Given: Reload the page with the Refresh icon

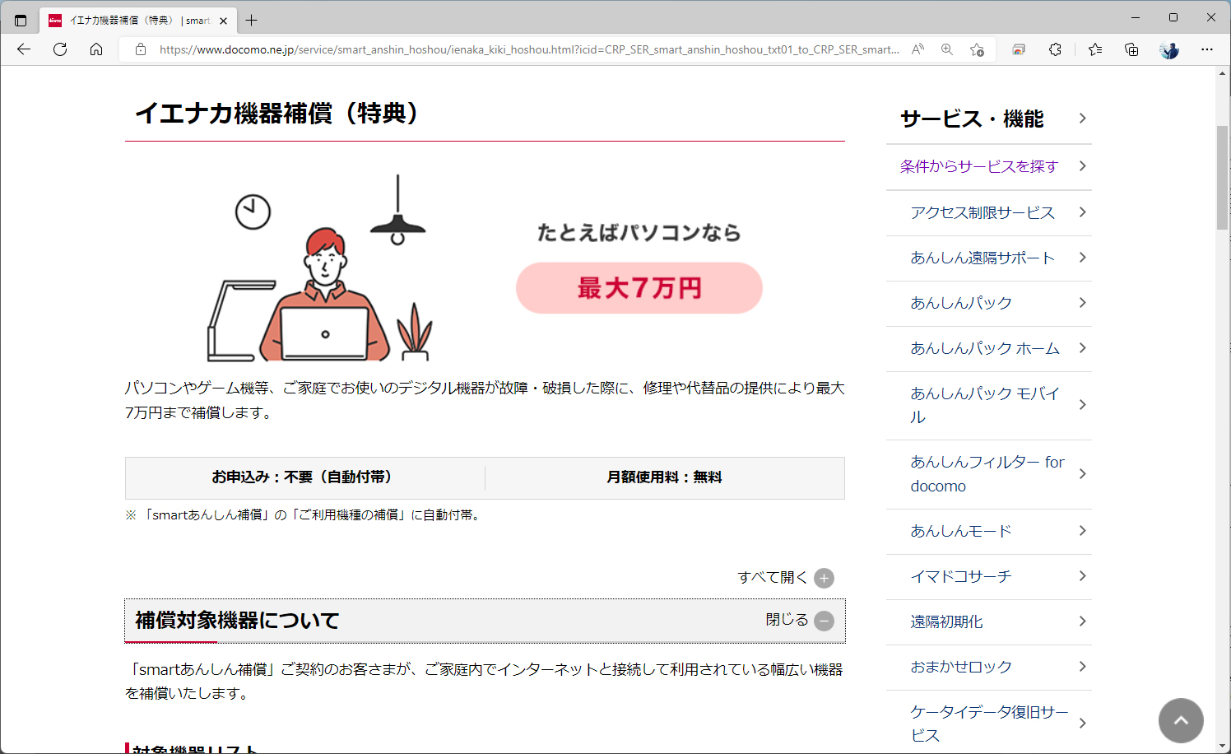Looking at the screenshot, I should (60, 49).
